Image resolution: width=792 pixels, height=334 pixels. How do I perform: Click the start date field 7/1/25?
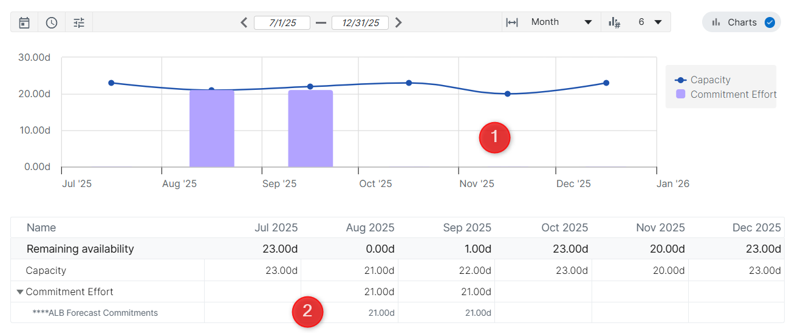click(x=282, y=22)
